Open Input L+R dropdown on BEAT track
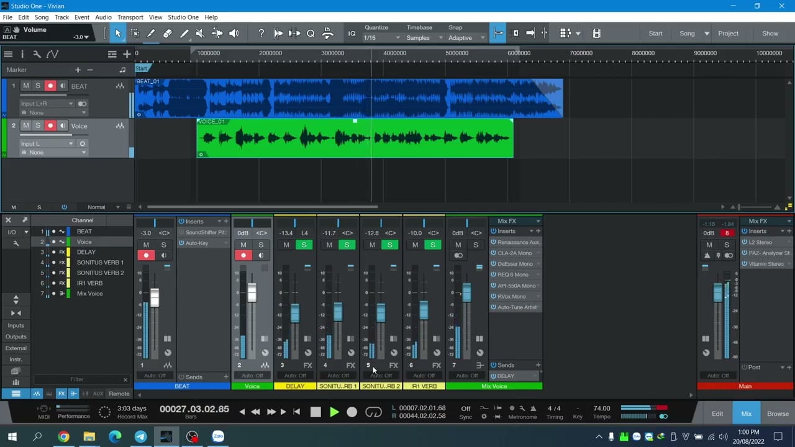This screenshot has height=447, width=795. click(47, 104)
